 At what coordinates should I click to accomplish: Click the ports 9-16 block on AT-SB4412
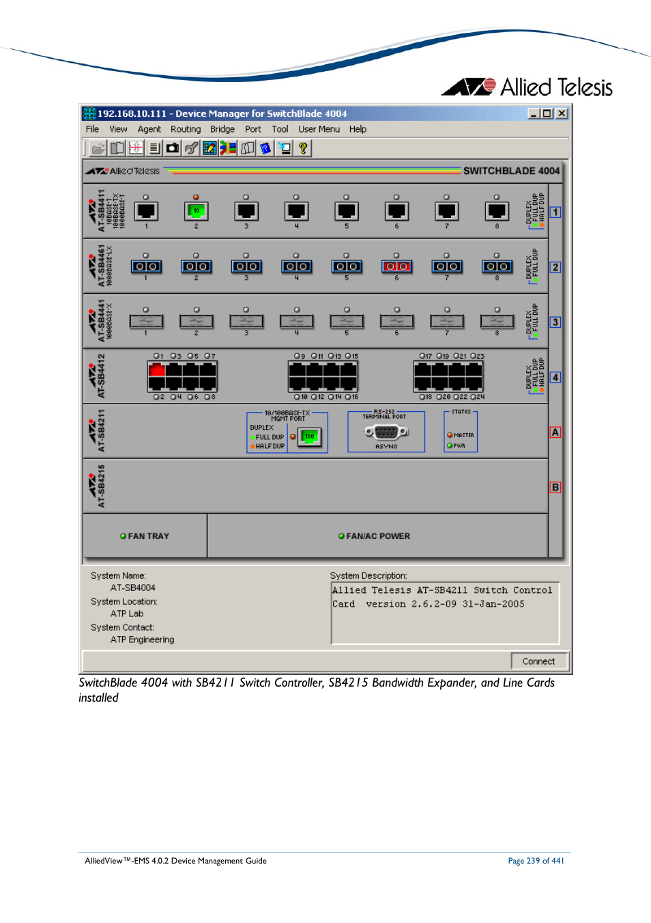click(323, 376)
